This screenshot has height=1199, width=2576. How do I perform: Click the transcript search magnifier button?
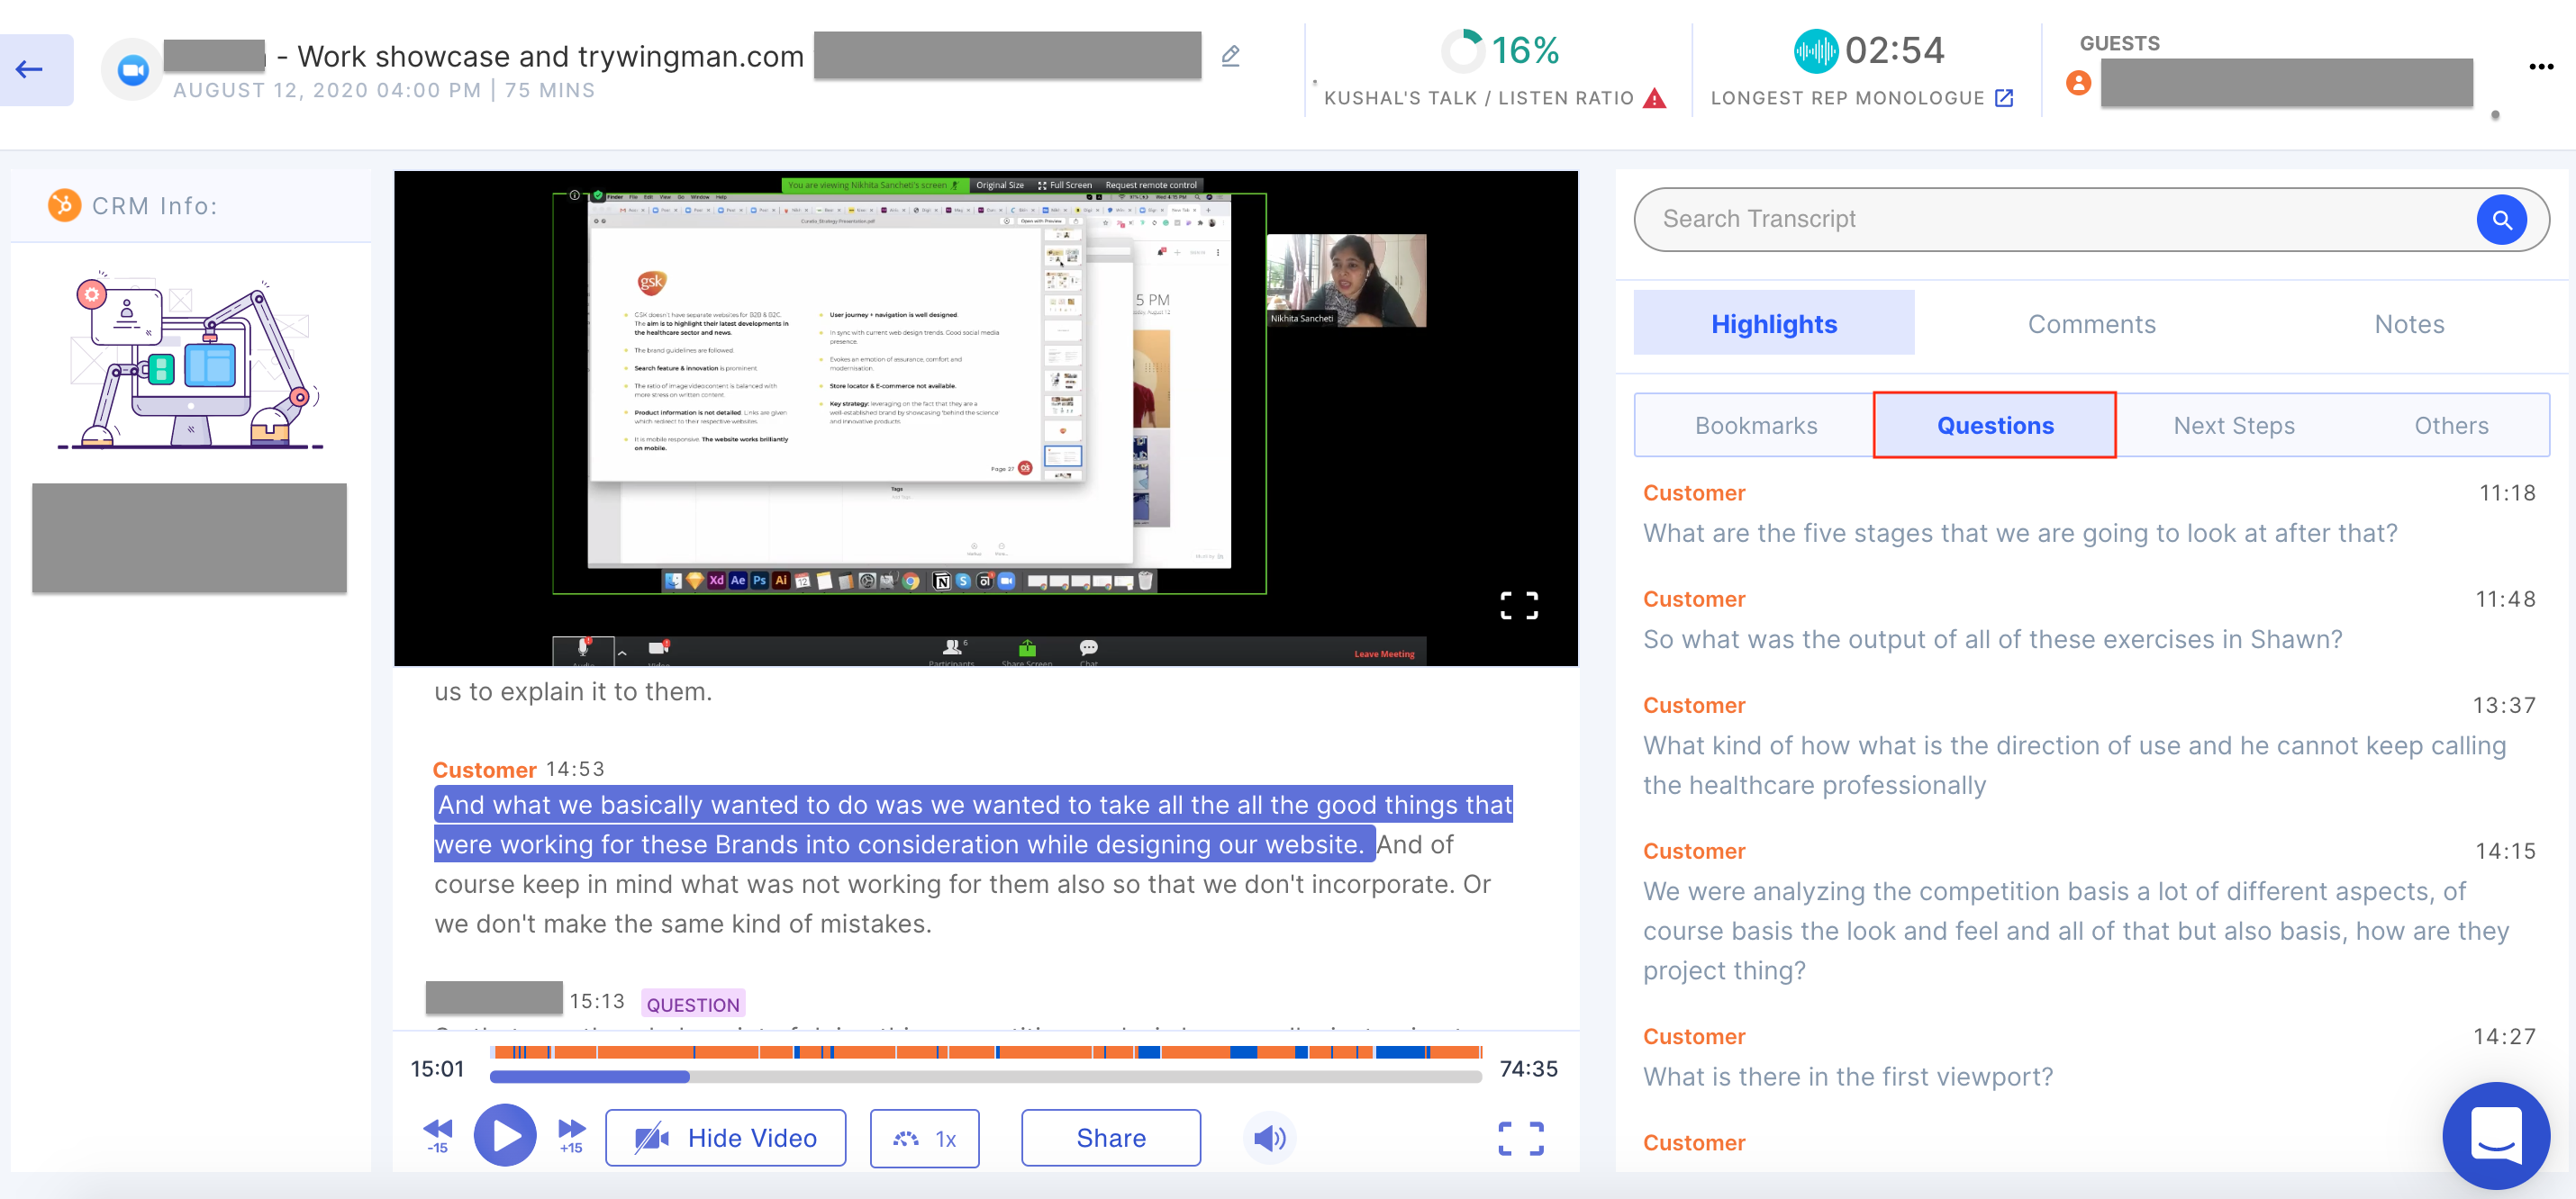pos(2500,220)
